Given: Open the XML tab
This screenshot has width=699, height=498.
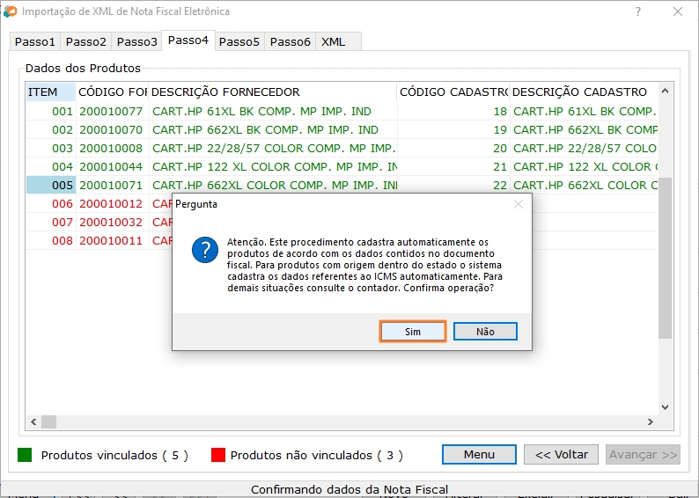Looking at the screenshot, I should (x=333, y=41).
